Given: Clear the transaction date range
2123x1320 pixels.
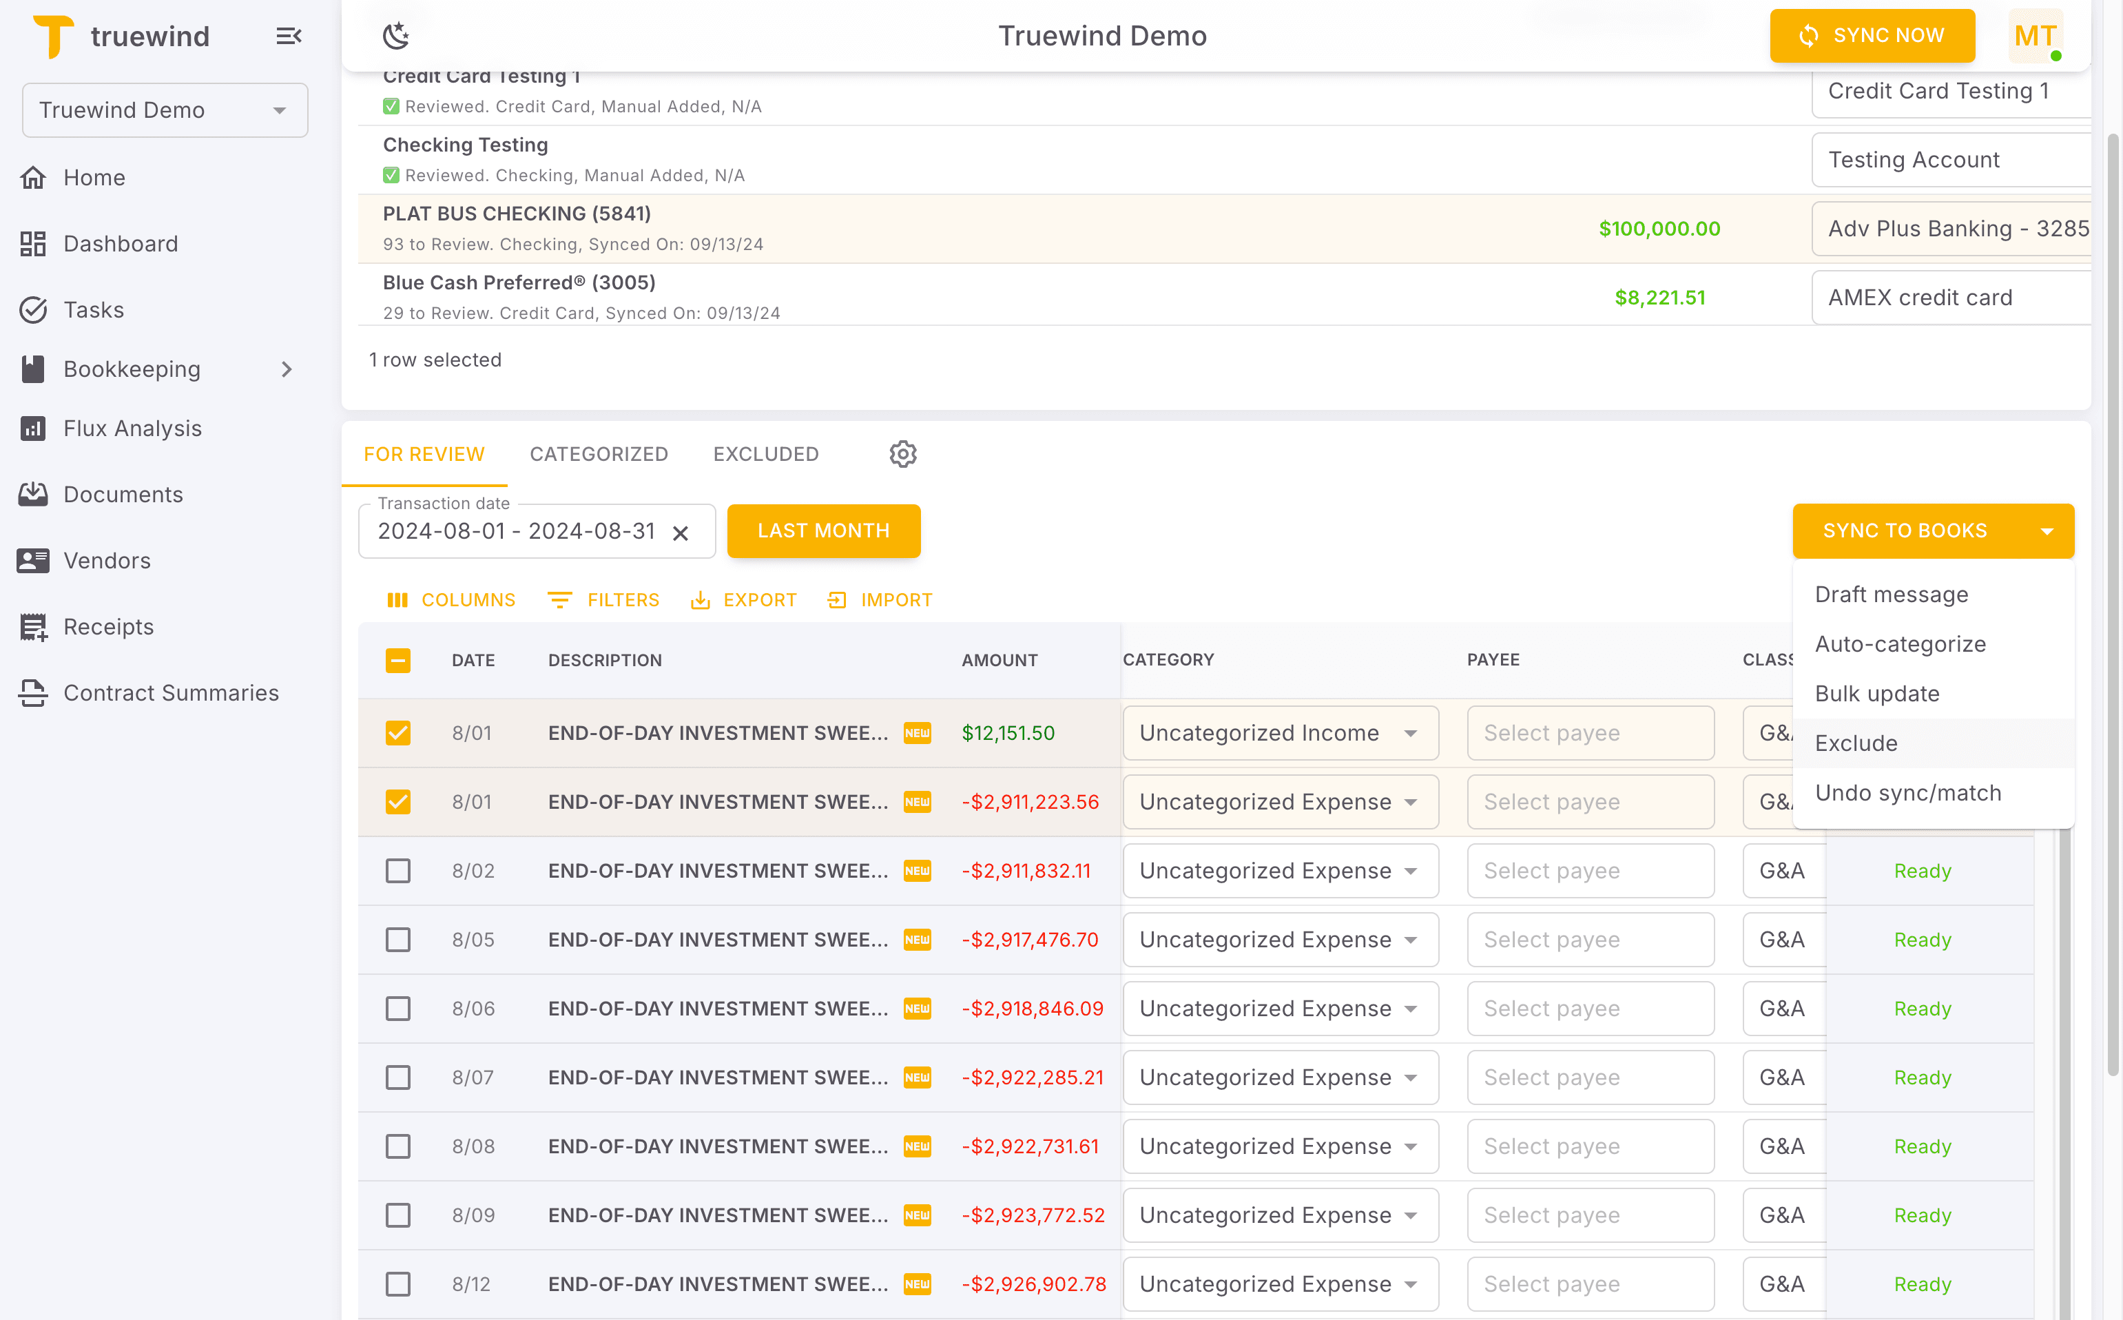Looking at the screenshot, I should (x=681, y=533).
